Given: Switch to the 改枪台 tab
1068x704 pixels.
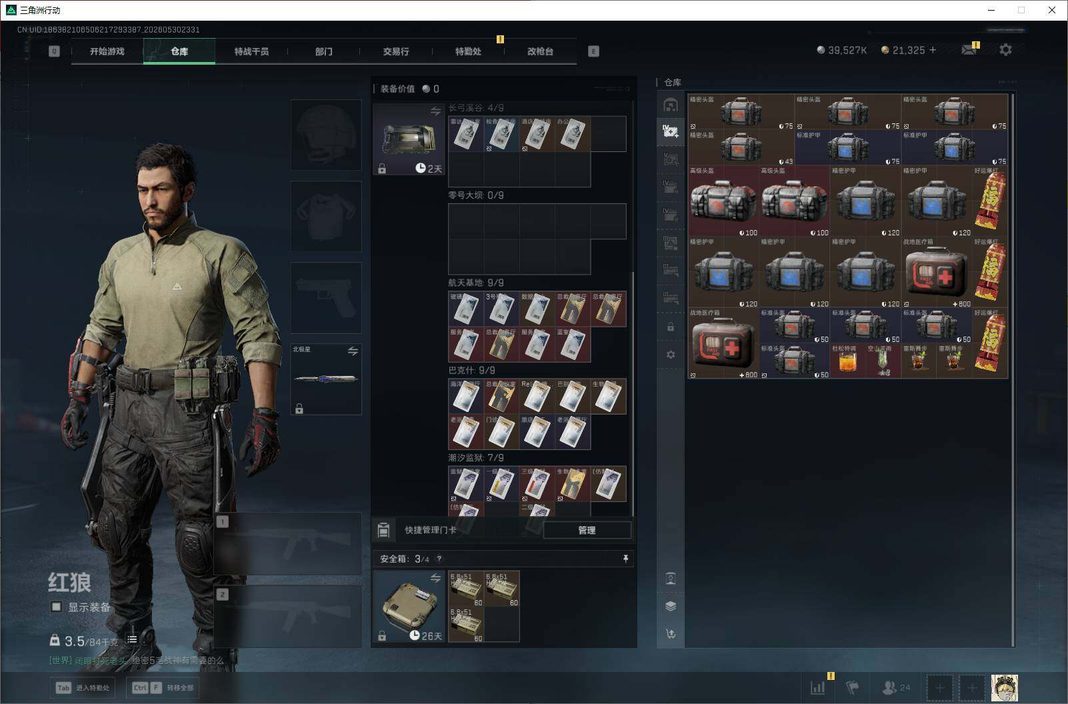Looking at the screenshot, I should (x=540, y=51).
